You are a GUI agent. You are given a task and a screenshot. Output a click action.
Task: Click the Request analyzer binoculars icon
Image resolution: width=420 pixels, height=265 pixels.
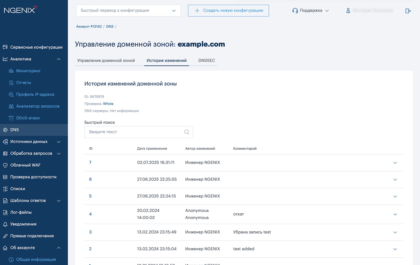(x=11, y=106)
